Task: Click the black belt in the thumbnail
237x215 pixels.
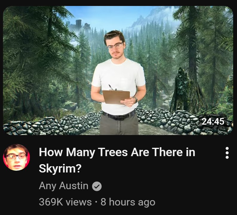Action: [119, 116]
